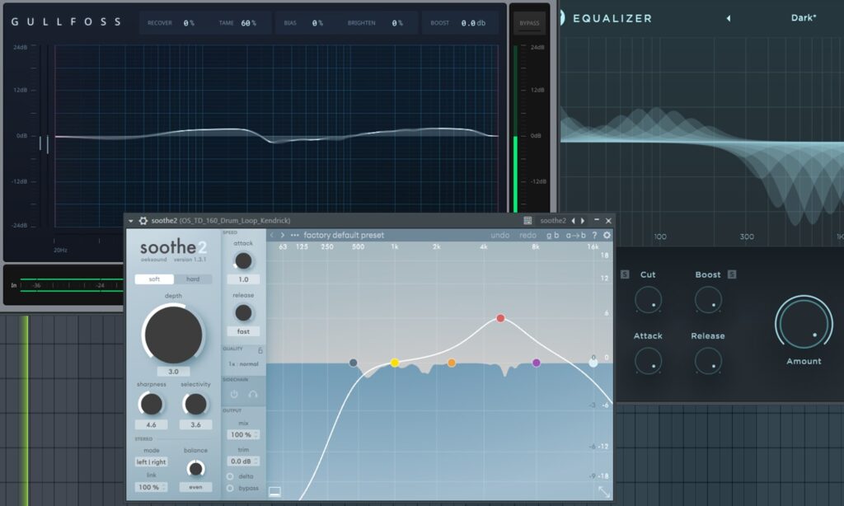Click the selectivity knob
The height and width of the screenshot is (506, 844).
(x=195, y=404)
